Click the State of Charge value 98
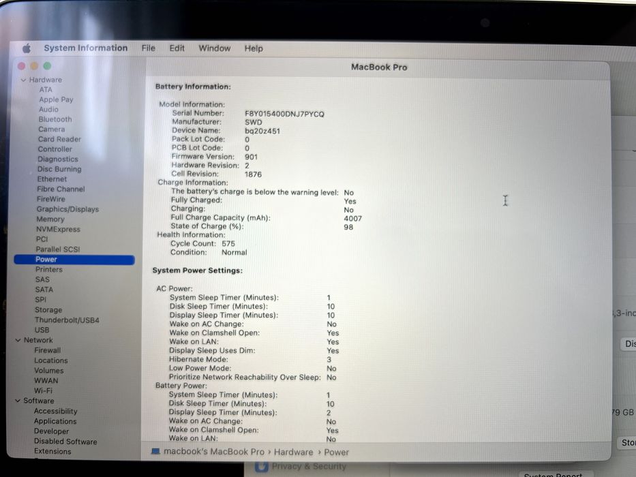 [x=348, y=227]
